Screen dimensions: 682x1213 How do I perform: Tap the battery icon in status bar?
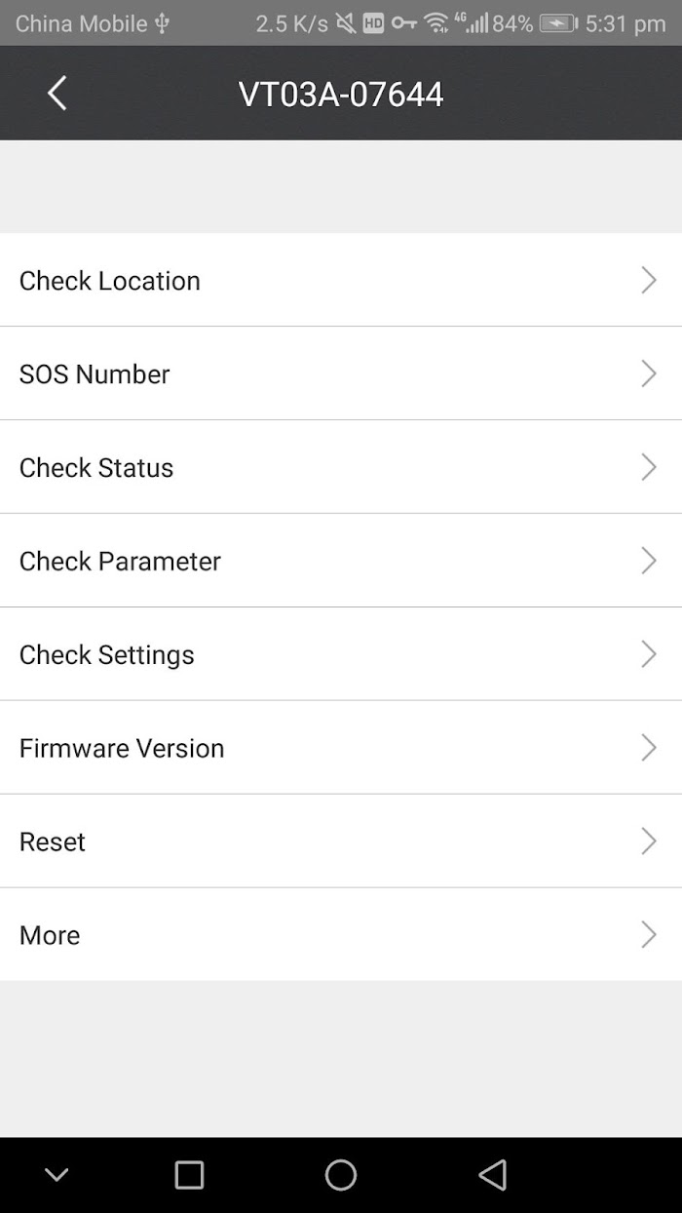pos(558,23)
